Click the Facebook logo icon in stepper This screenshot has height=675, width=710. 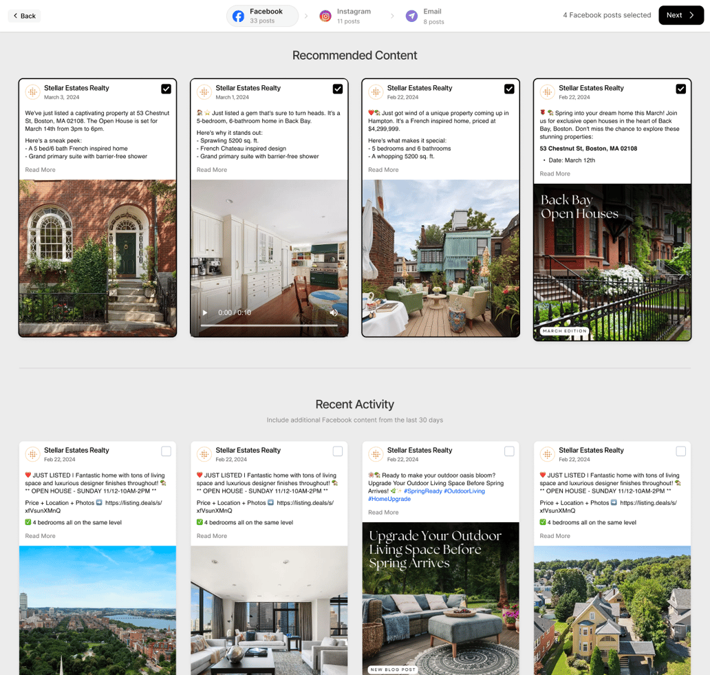coord(238,16)
